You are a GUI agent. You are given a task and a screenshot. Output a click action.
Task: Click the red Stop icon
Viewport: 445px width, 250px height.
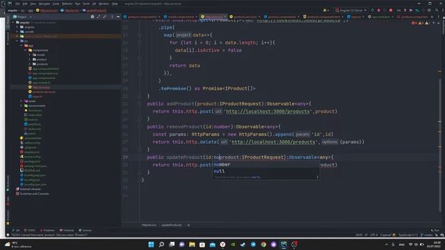[x=391, y=10]
